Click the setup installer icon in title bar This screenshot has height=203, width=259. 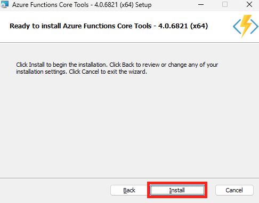[5, 4]
